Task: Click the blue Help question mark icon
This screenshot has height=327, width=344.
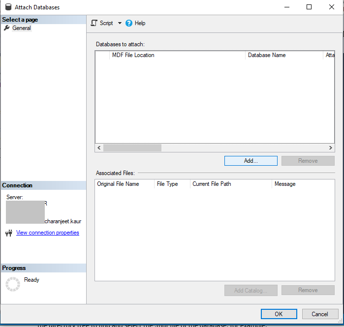Action: pyautogui.click(x=129, y=23)
